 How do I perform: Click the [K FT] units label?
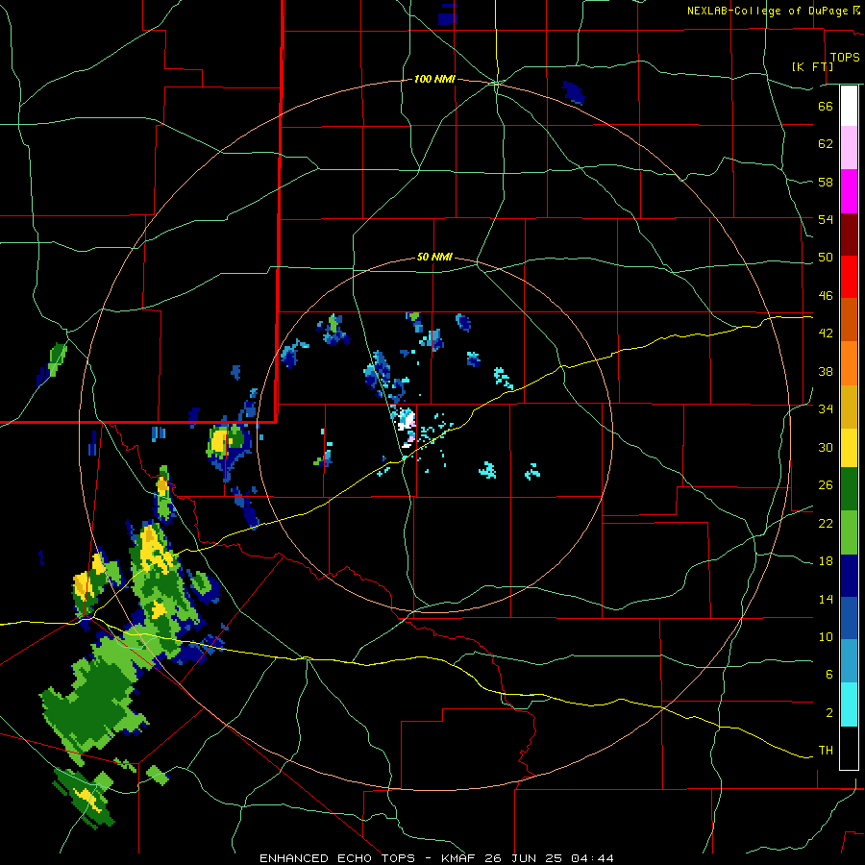812,66
